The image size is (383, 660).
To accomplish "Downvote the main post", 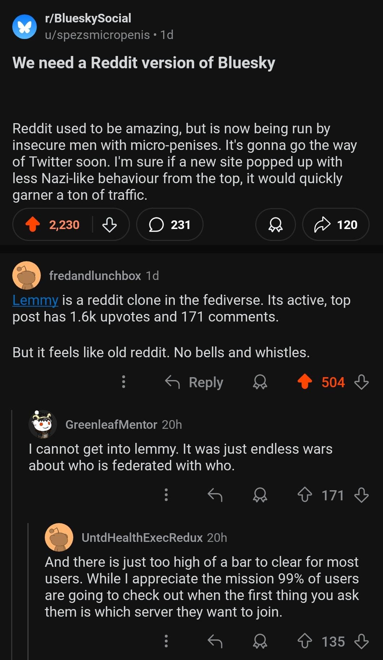I will (x=109, y=224).
